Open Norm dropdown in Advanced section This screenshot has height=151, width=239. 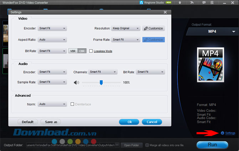[x=52, y=104]
